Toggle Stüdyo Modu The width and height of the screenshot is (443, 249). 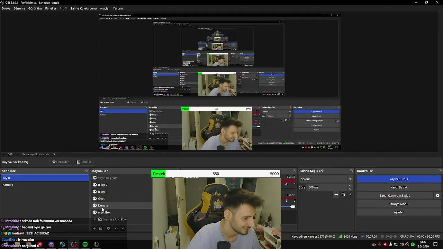399,204
